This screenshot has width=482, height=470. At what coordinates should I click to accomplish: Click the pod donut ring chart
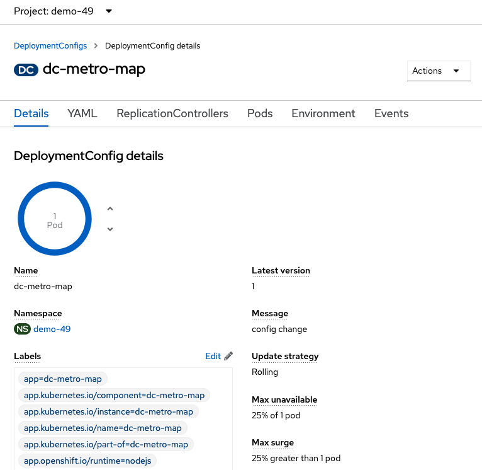(x=55, y=219)
